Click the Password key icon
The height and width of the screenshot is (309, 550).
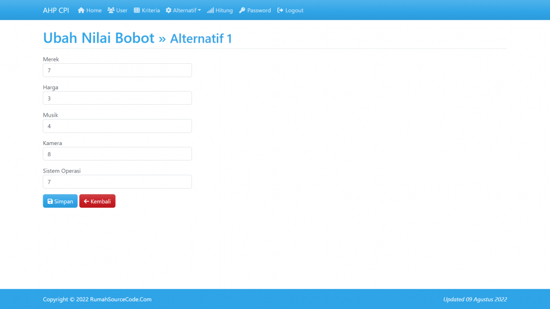click(x=242, y=10)
